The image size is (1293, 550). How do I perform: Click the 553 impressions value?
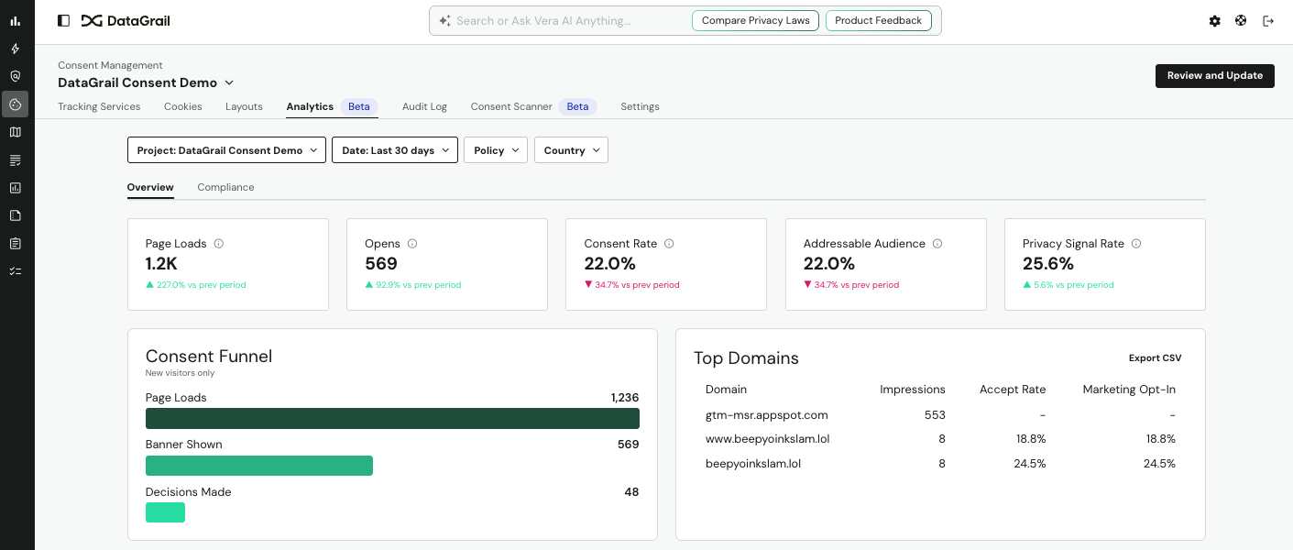935,415
